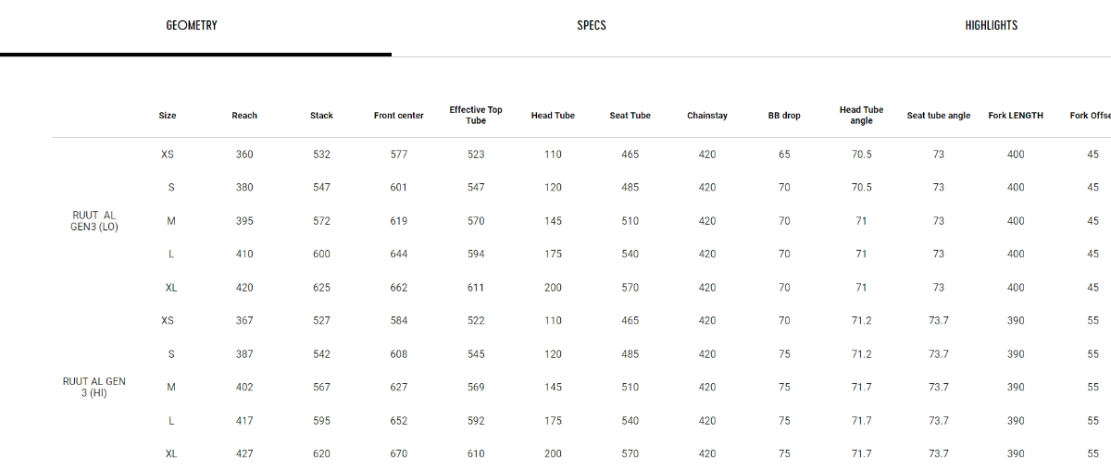The height and width of the screenshot is (470, 1111).
Task: Select the GEOMETRY tab
Action: click(x=192, y=26)
